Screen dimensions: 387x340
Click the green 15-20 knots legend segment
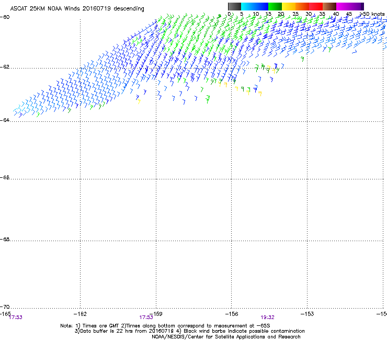click(x=275, y=6)
